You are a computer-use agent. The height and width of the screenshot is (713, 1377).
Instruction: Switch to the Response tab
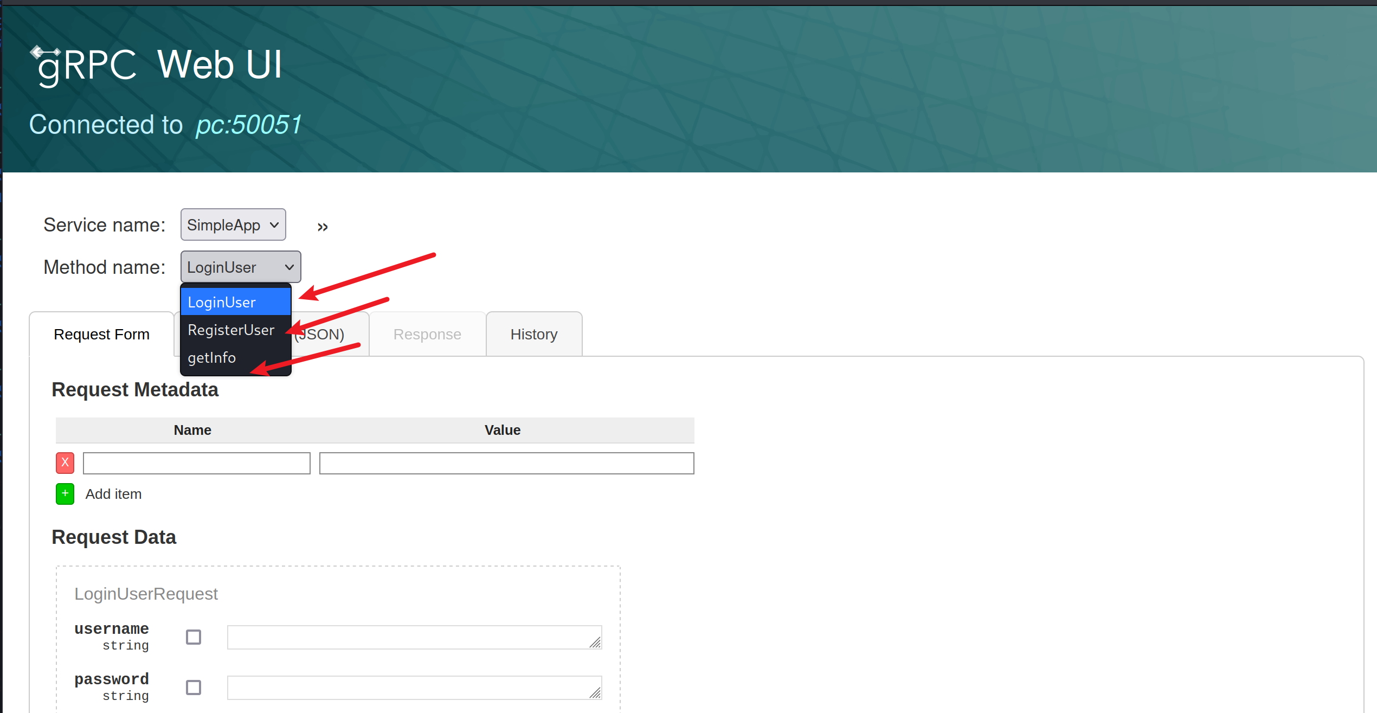(427, 334)
